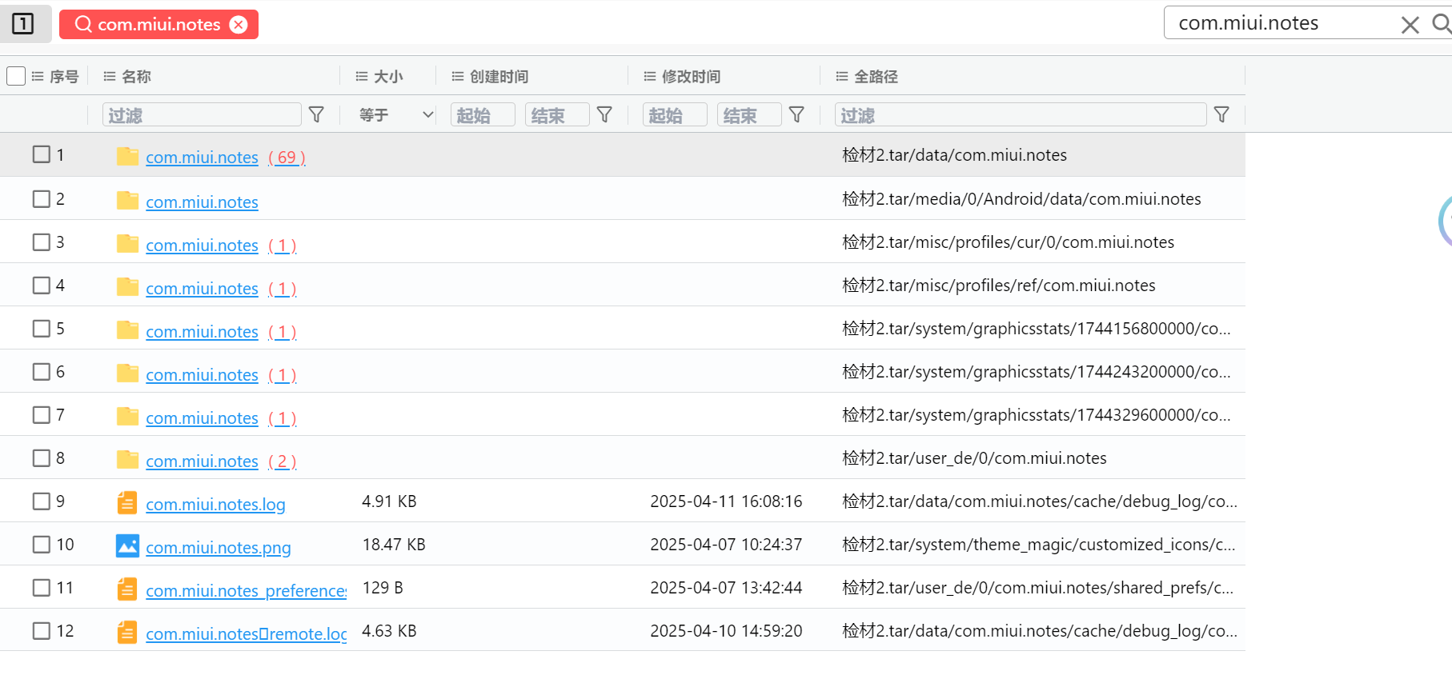Click the 全路径 path filter input
The width and height of the screenshot is (1452, 687).
coord(1021,115)
